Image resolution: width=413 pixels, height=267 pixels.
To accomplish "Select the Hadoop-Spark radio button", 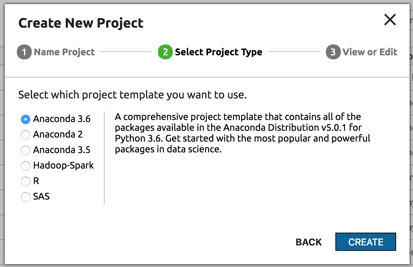I will 26,166.
